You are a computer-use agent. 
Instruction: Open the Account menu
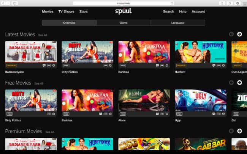coord(198,11)
